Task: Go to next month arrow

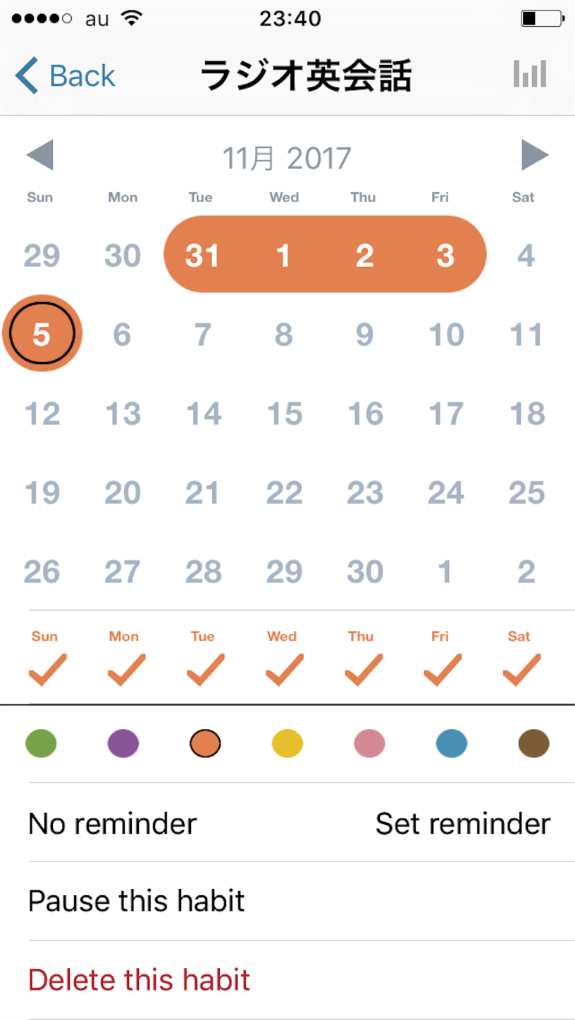Action: (535, 156)
